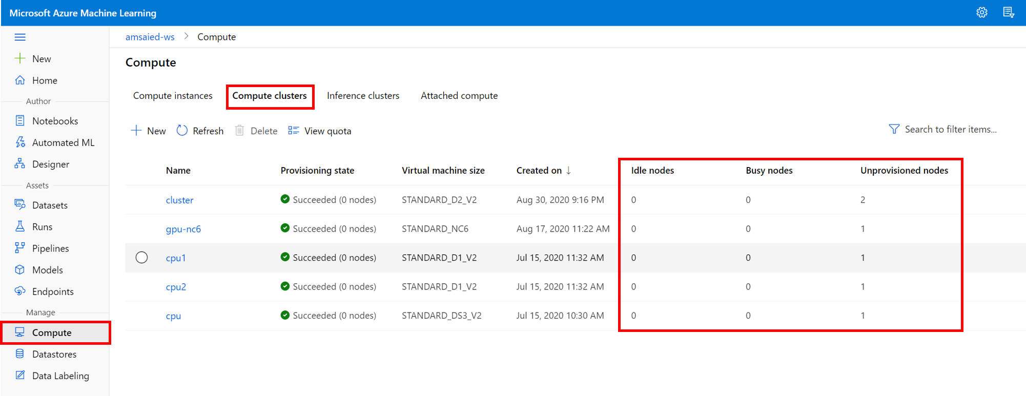Click green success icon in gpu-nc6 row
This screenshot has width=1026, height=396.
point(285,227)
